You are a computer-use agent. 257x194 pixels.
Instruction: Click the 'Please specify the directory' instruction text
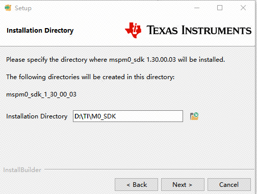tap(116, 60)
